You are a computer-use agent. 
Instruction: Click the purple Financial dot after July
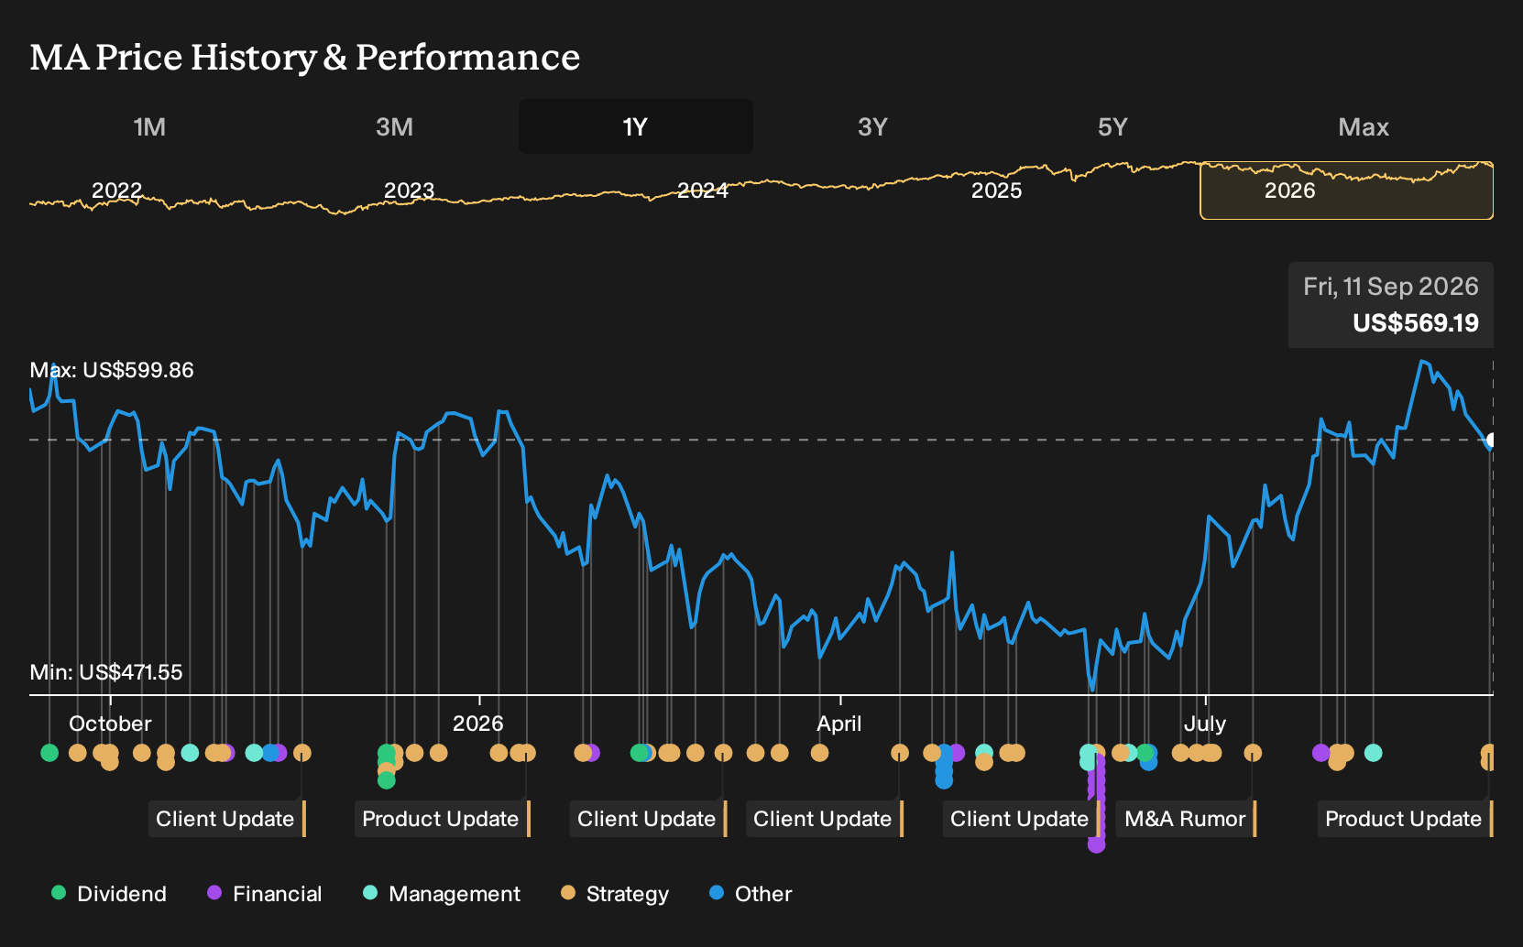coord(1320,753)
